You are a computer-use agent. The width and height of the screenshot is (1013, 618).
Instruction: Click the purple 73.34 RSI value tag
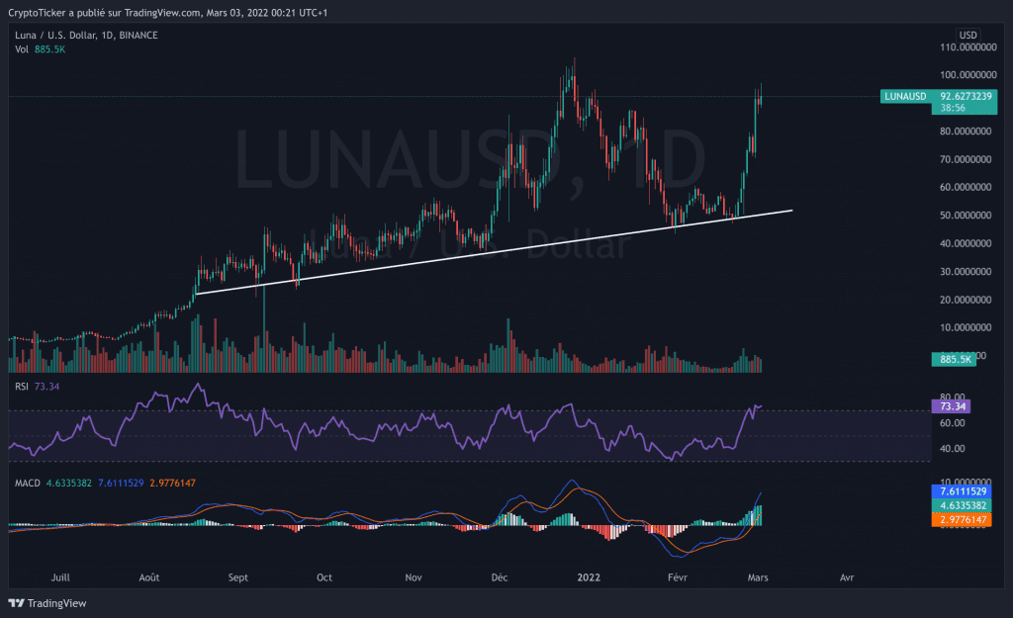click(x=950, y=405)
